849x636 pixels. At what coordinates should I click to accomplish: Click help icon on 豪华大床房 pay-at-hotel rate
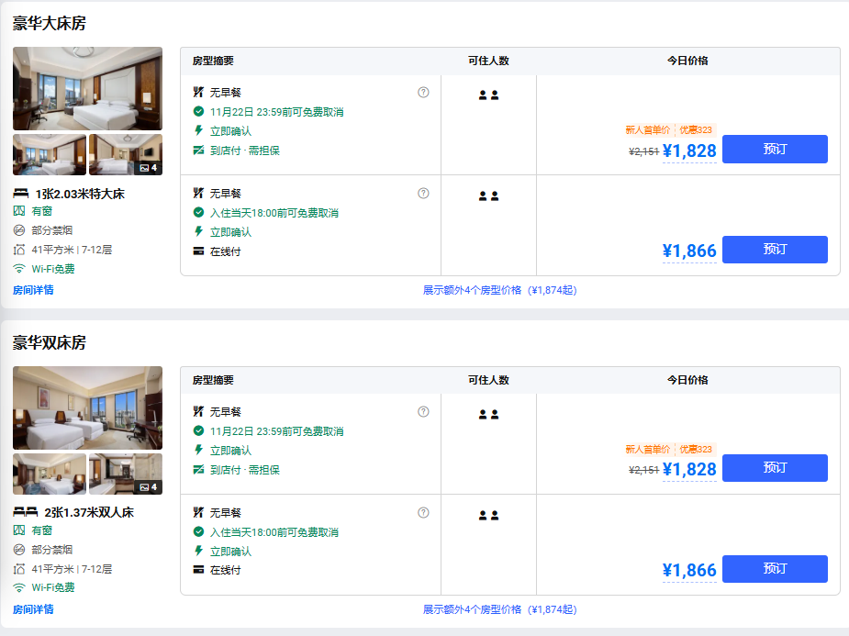tap(423, 92)
